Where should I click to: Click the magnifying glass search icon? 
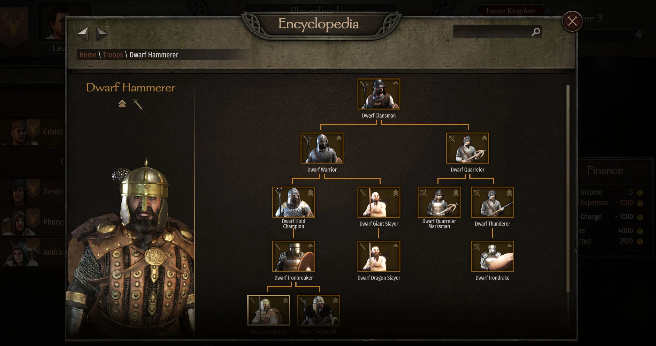536,32
